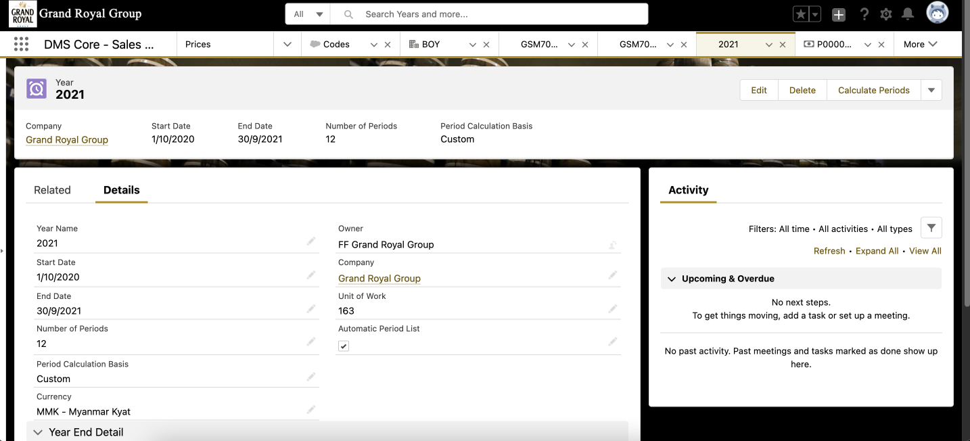Edit Company field pencil icon

(612, 275)
